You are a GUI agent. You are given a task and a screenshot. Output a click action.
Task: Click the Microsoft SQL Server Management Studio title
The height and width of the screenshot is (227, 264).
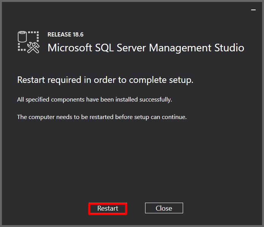145,48
